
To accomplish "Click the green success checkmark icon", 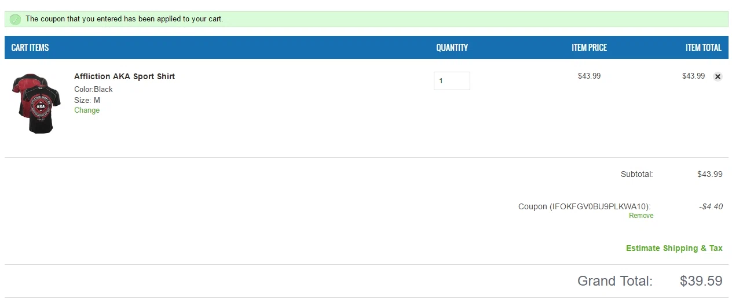I will [16, 19].
